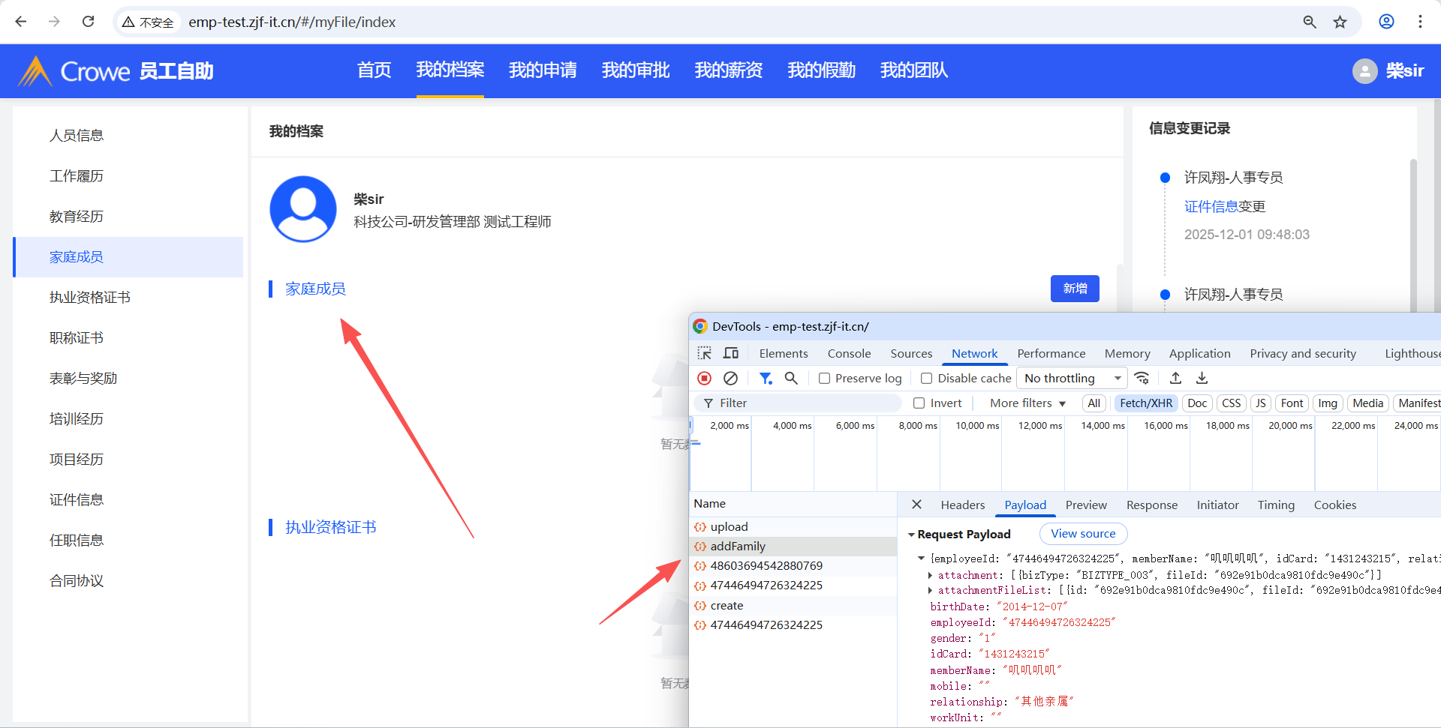Click the export HAR download icon

click(x=1202, y=379)
